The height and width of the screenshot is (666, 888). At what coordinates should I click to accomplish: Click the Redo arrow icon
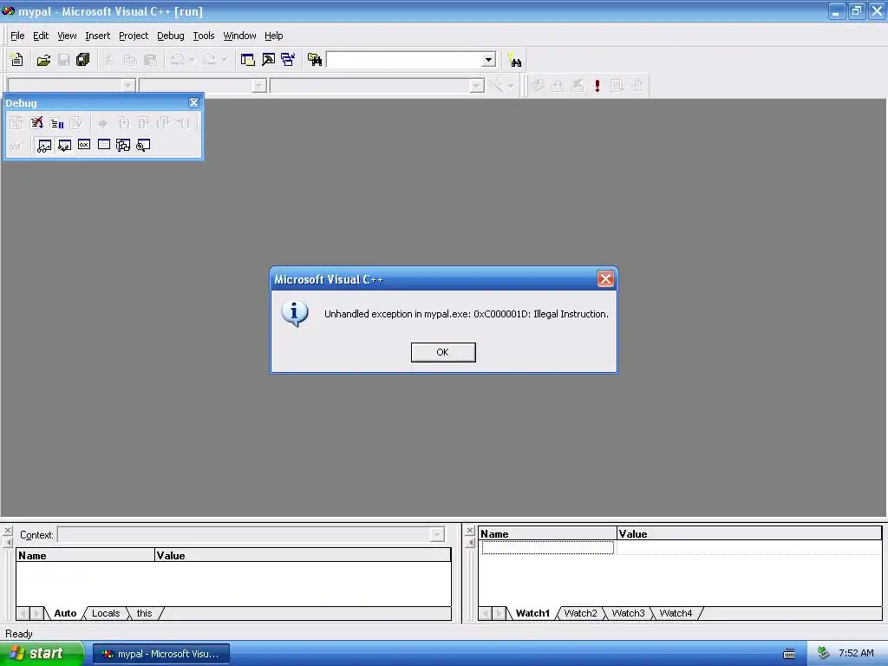click(x=210, y=60)
